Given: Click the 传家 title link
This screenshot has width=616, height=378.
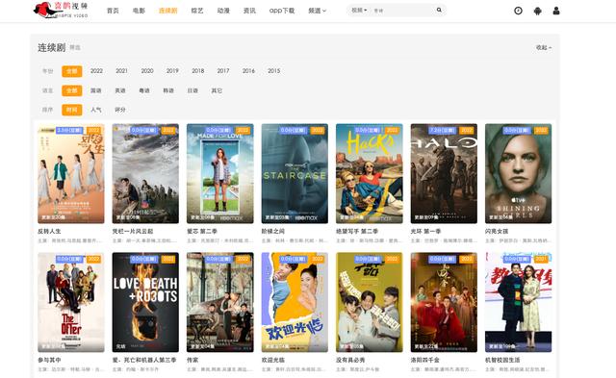Looking at the screenshot, I should coord(192,360).
